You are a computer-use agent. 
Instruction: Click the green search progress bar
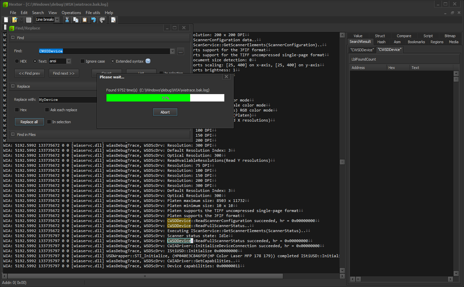[x=148, y=98]
